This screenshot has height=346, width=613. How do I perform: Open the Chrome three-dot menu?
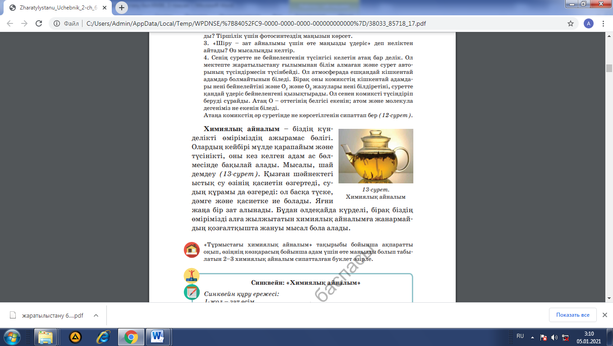pos(603,23)
